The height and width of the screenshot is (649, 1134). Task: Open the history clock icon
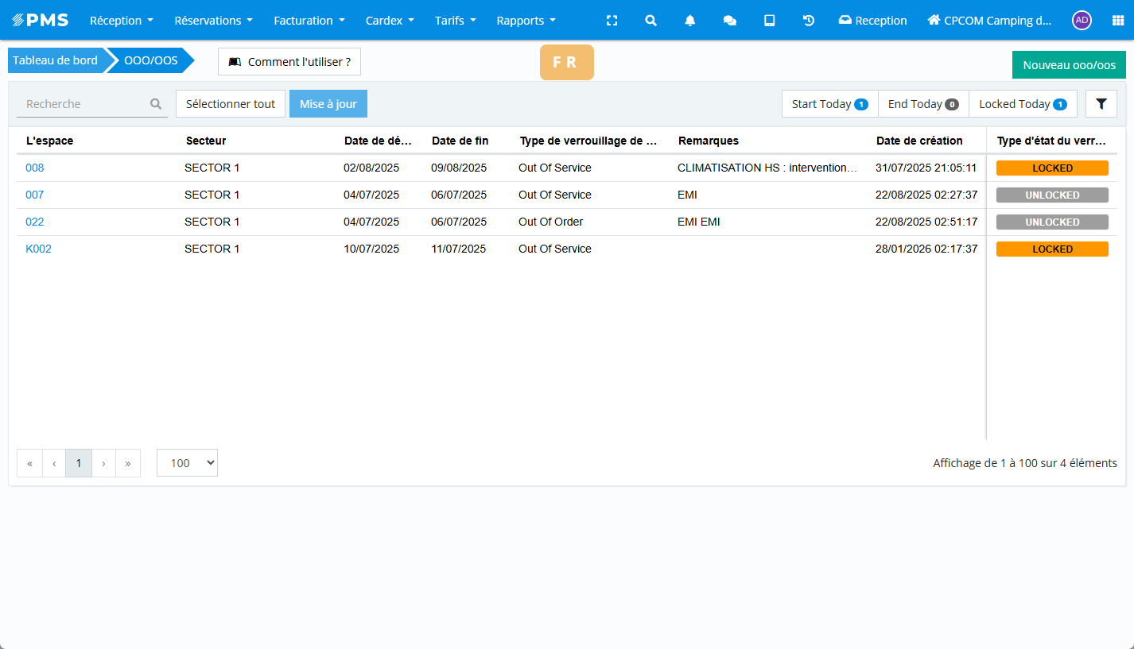tap(809, 21)
